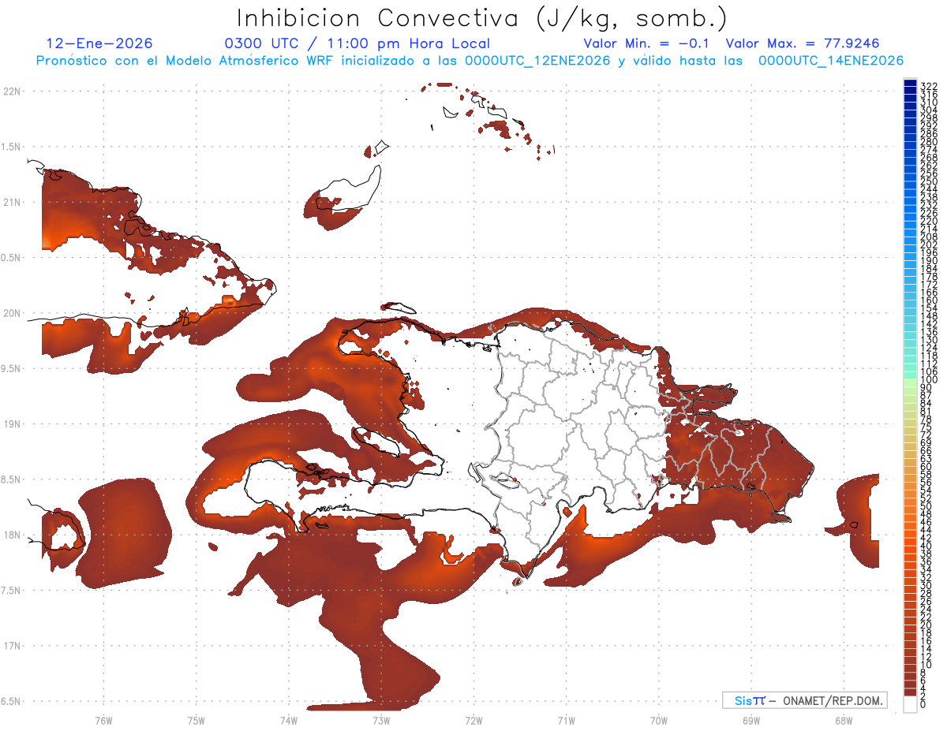This screenshot has width=947, height=731.
Task: Click the 'Valor Min. = -0.1' text
Action: click(646, 43)
